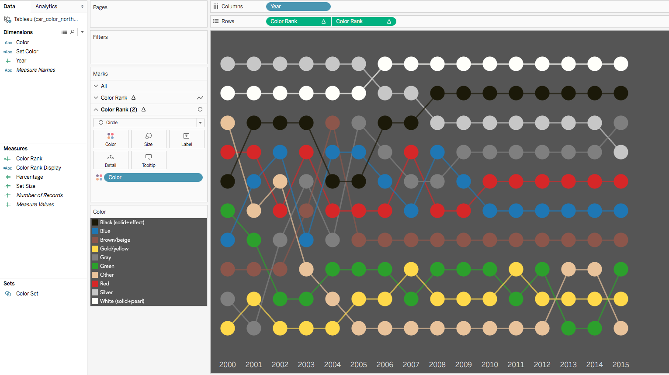The width and height of the screenshot is (669, 375).
Task: Toggle the Color Rank rows pill sort triangle
Action: [x=323, y=21]
